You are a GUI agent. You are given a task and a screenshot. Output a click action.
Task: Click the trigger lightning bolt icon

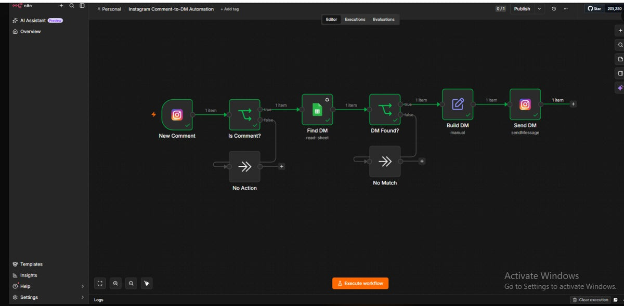(x=153, y=114)
